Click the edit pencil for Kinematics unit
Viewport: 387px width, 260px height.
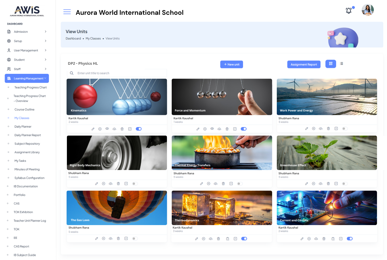[93, 129]
